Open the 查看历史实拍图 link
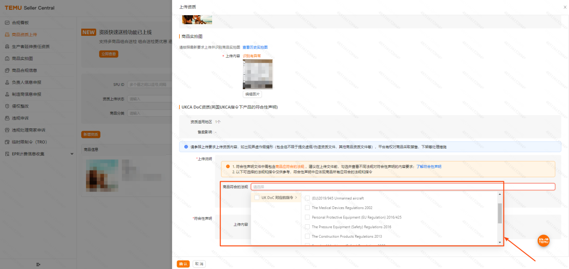Screen dimensions: 569x269 pyautogui.click(x=255, y=47)
